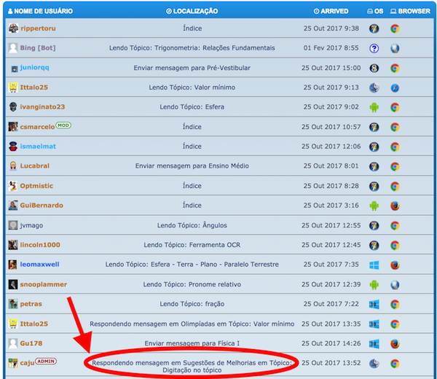Open the Ferramenta OCR topic link
The height and width of the screenshot is (379, 437).
tap(192, 245)
